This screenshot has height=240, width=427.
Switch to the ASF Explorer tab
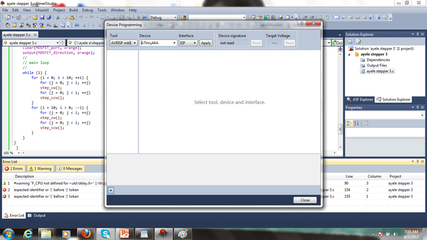pos(360,100)
